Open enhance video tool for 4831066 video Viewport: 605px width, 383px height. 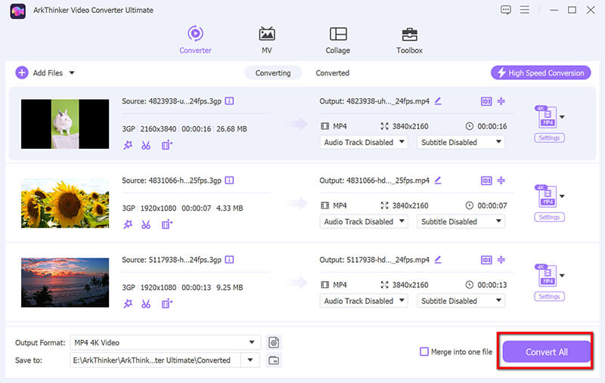[166, 224]
